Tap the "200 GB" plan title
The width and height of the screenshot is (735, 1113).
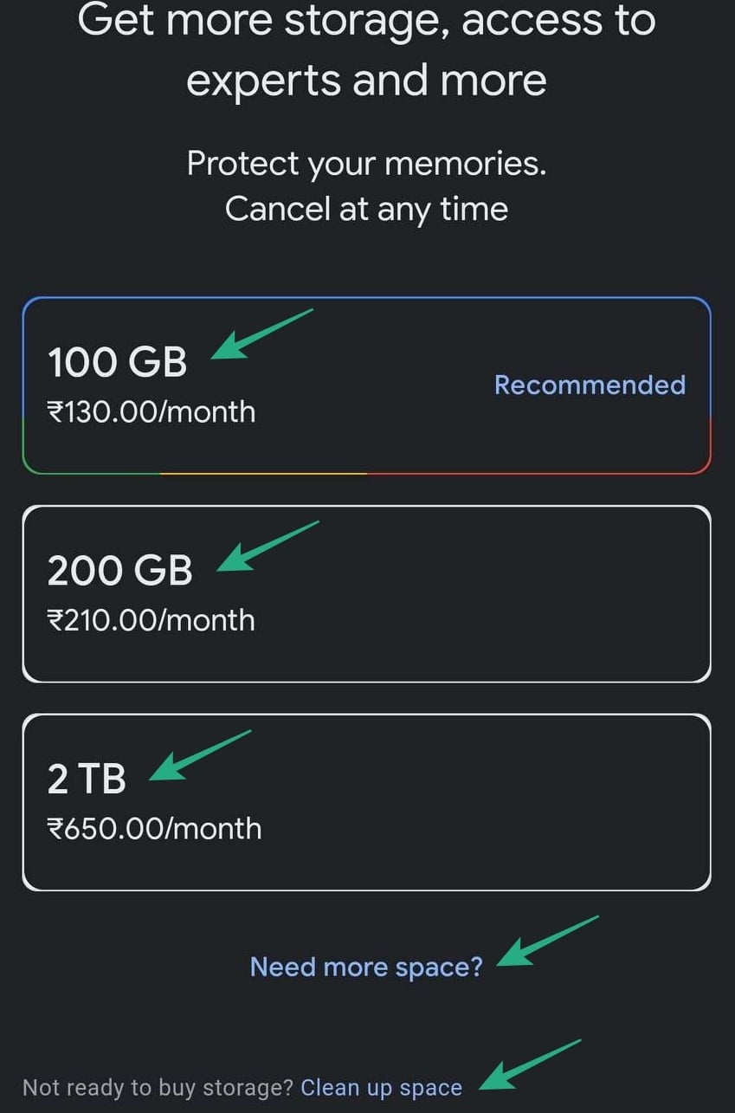coord(119,571)
